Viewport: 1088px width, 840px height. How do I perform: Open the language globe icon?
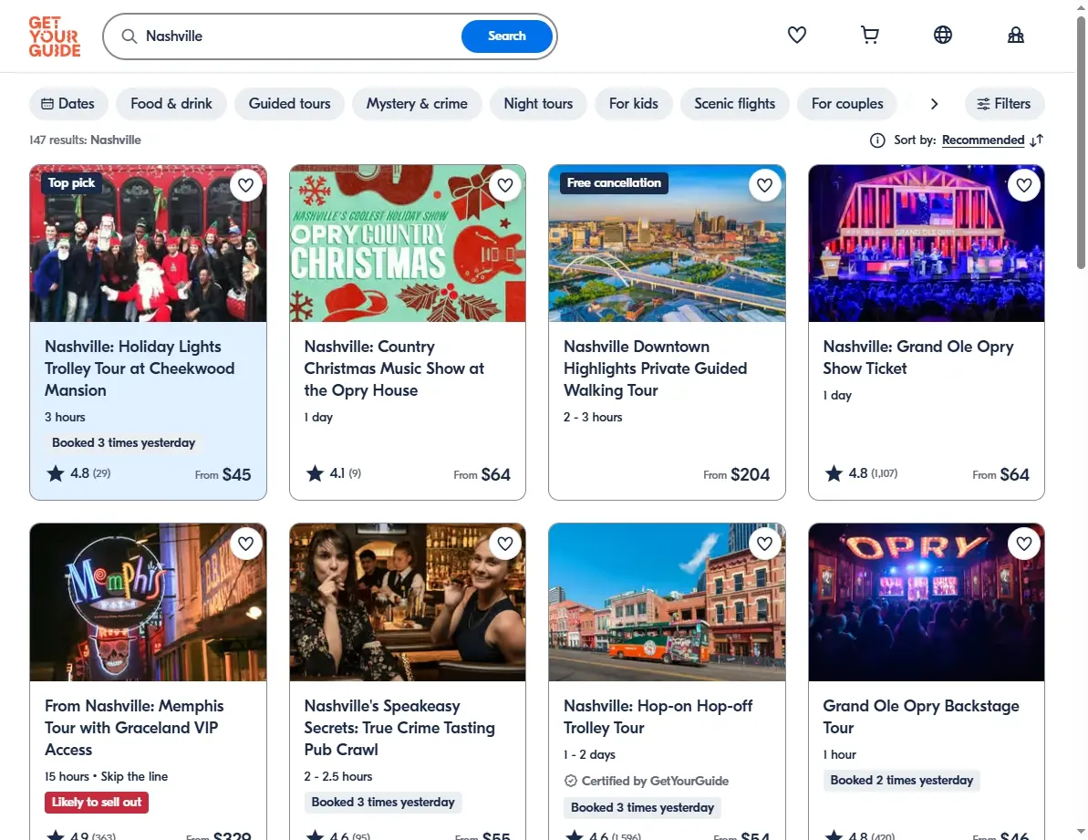pos(942,35)
